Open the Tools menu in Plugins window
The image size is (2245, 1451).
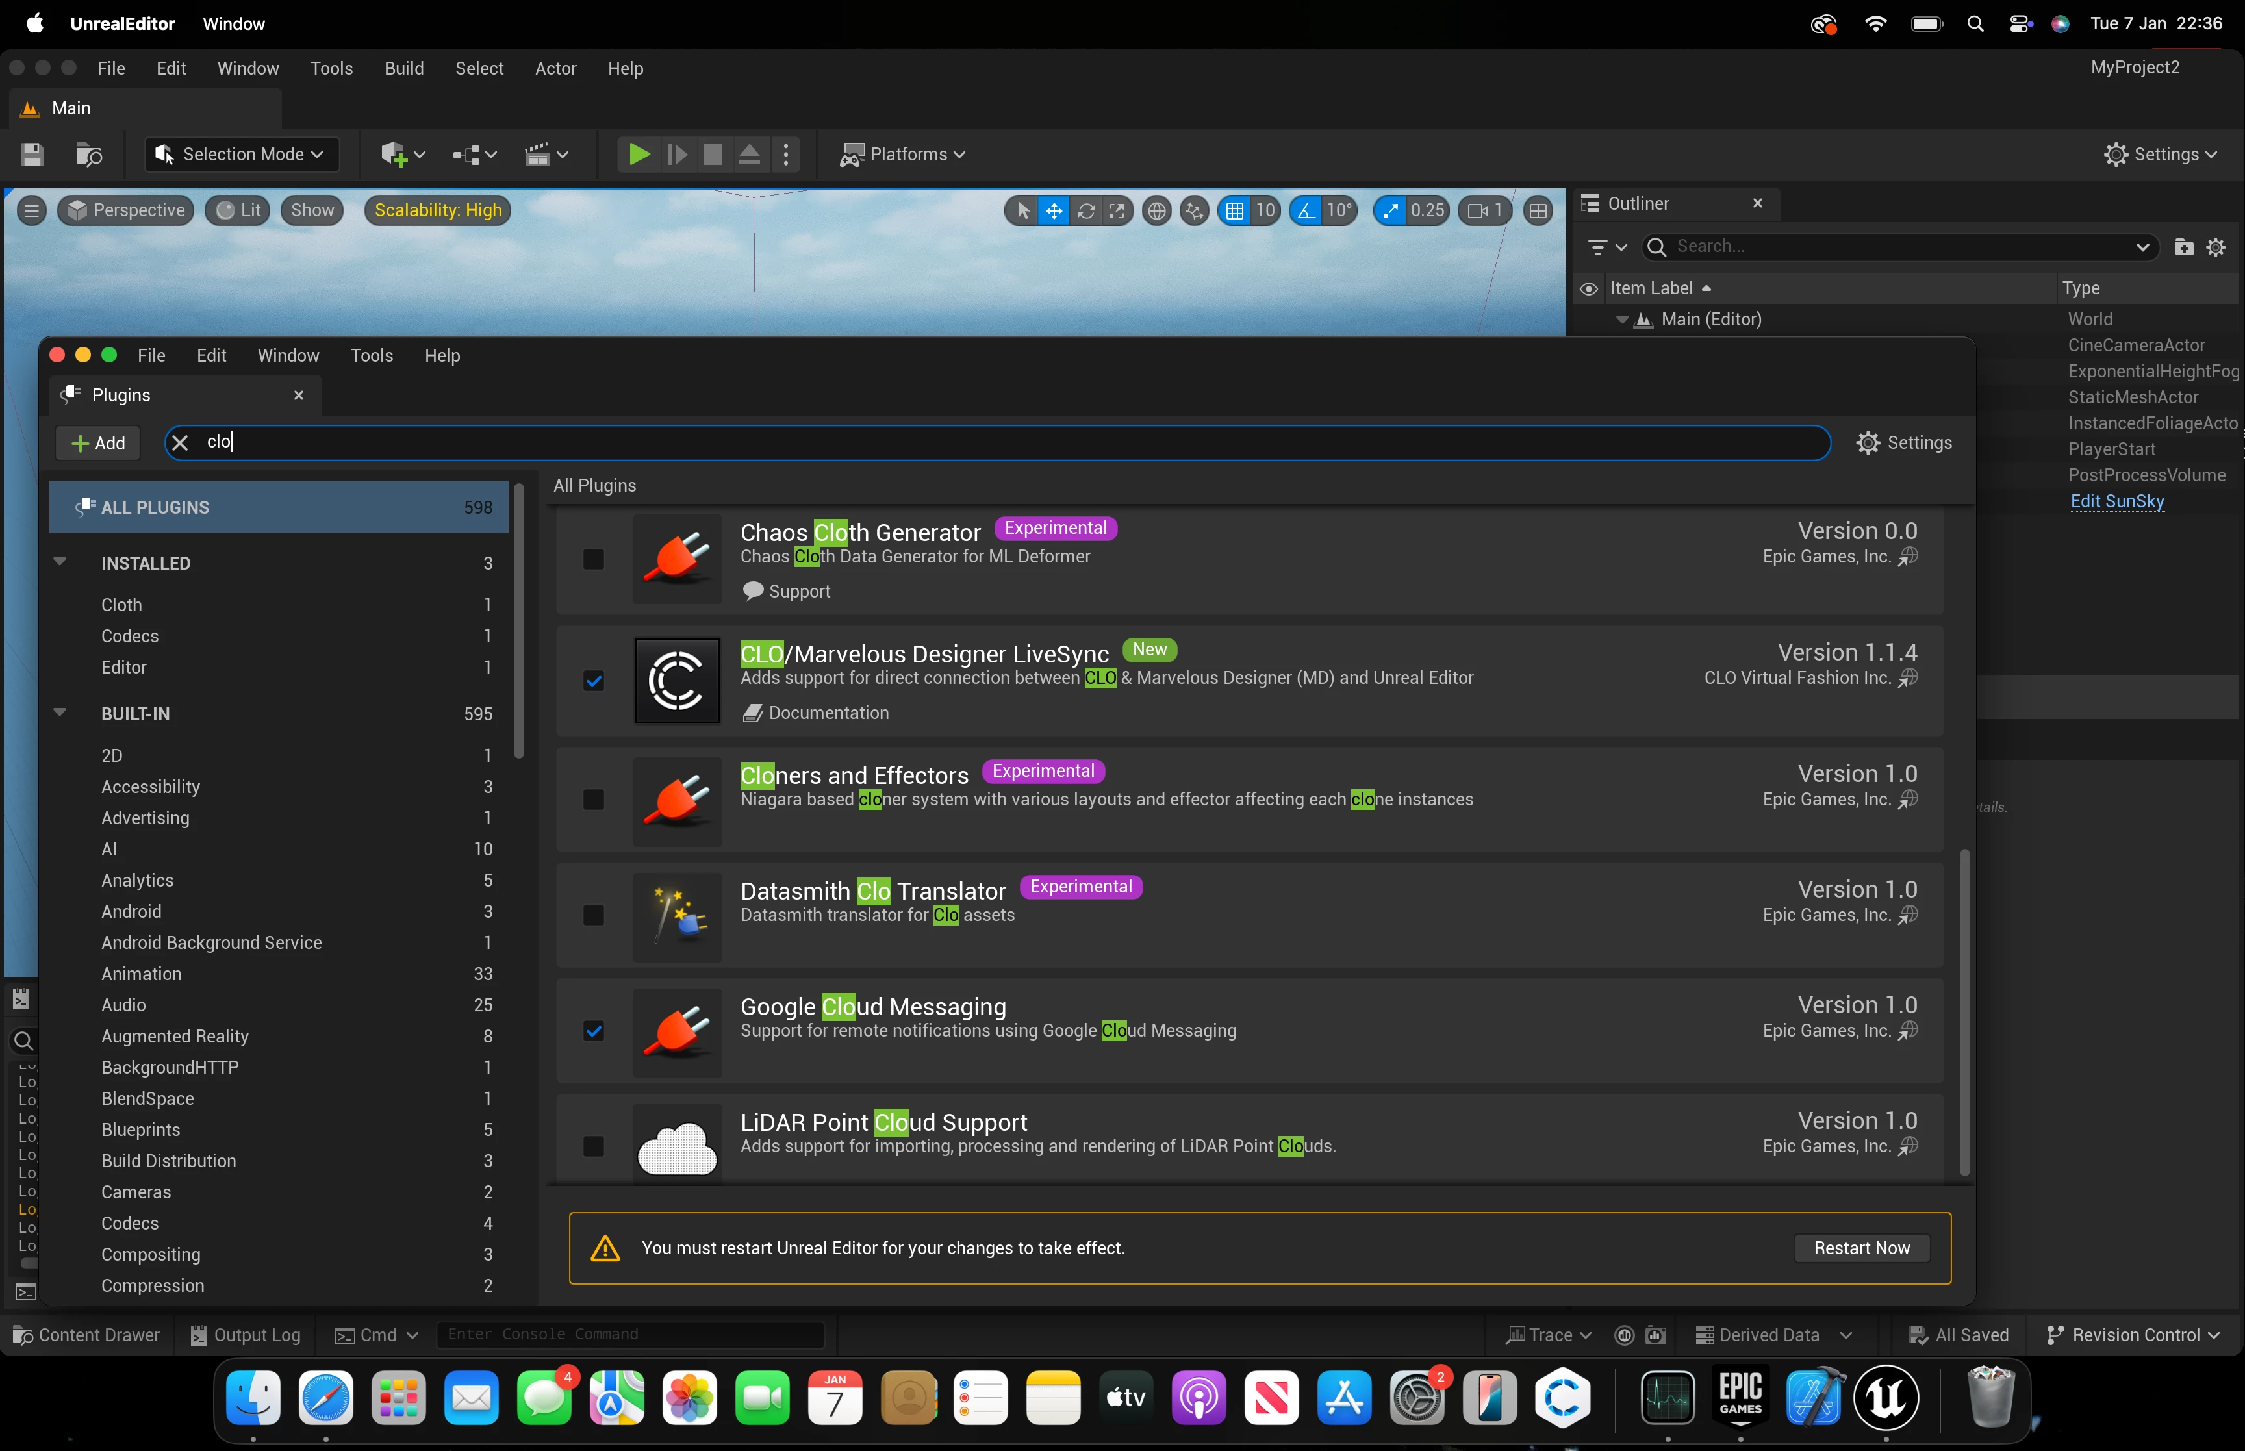pyautogui.click(x=371, y=355)
